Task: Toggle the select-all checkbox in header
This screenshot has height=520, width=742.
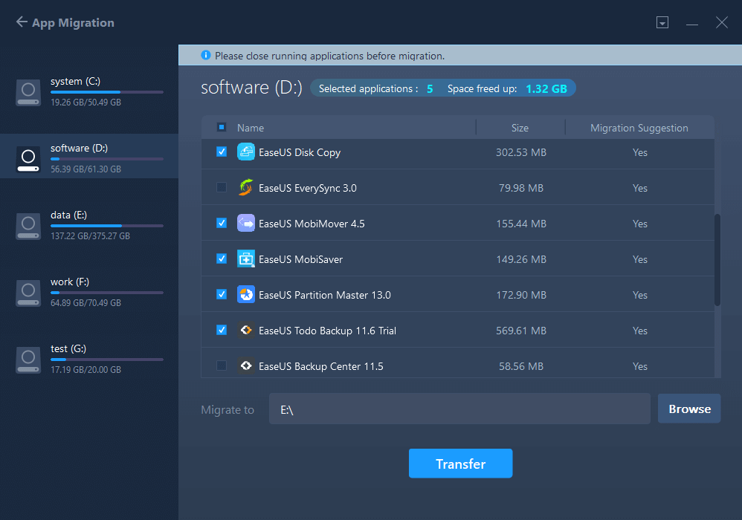Action: click(222, 127)
